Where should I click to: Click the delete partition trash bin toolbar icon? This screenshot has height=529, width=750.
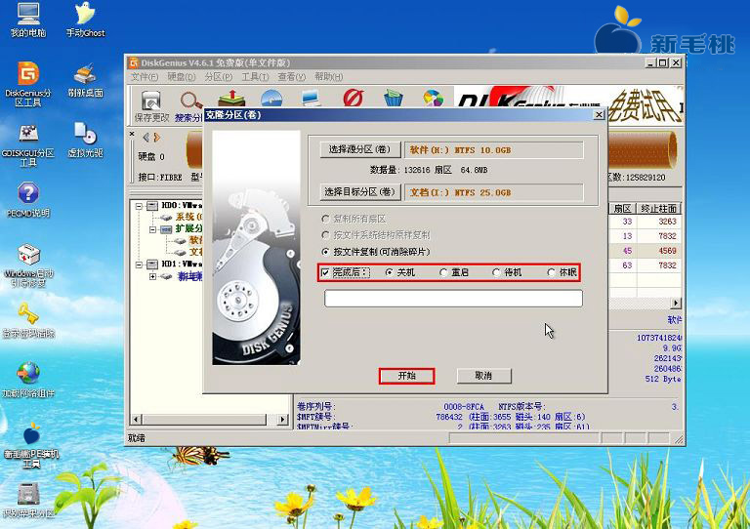click(394, 98)
